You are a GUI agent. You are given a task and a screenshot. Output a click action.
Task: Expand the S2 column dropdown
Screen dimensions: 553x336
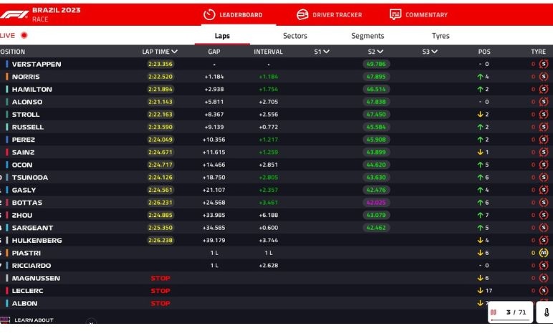380,52
